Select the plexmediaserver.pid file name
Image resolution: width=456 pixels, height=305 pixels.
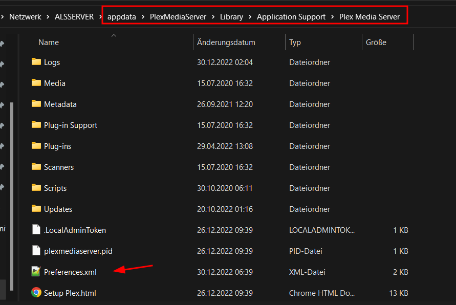click(78, 251)
